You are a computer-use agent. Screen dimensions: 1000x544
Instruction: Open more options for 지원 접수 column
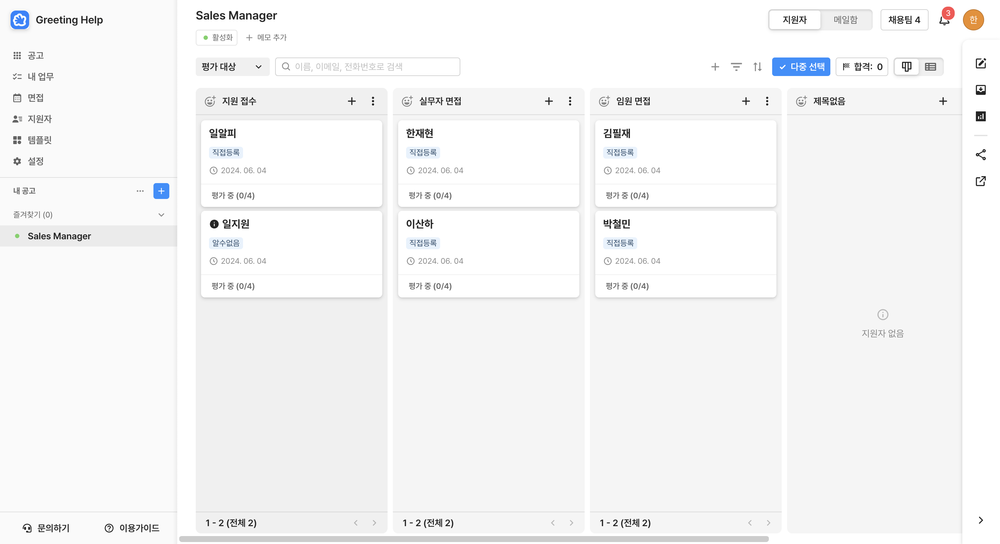pos(373,101)
